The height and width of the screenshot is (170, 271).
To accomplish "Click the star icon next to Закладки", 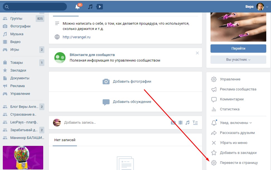I will tap(5, 70).
